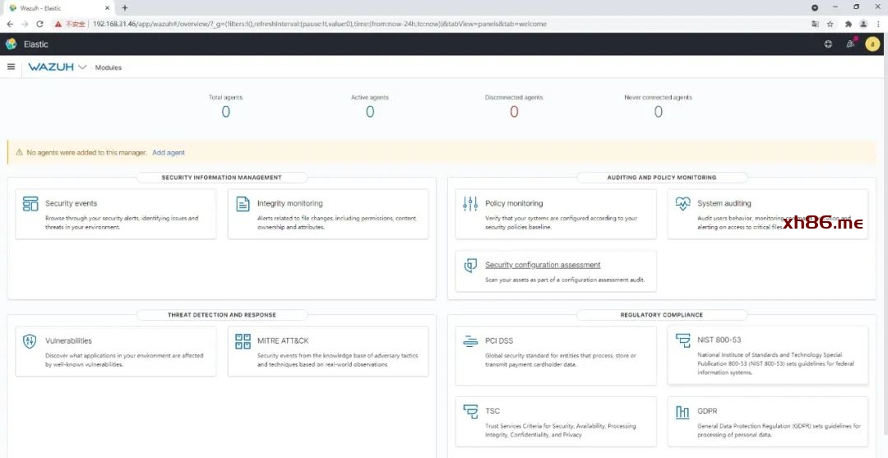888x458 pixels.
Task: Open the NIST 800-53 module card
Action: click(767, 355)
